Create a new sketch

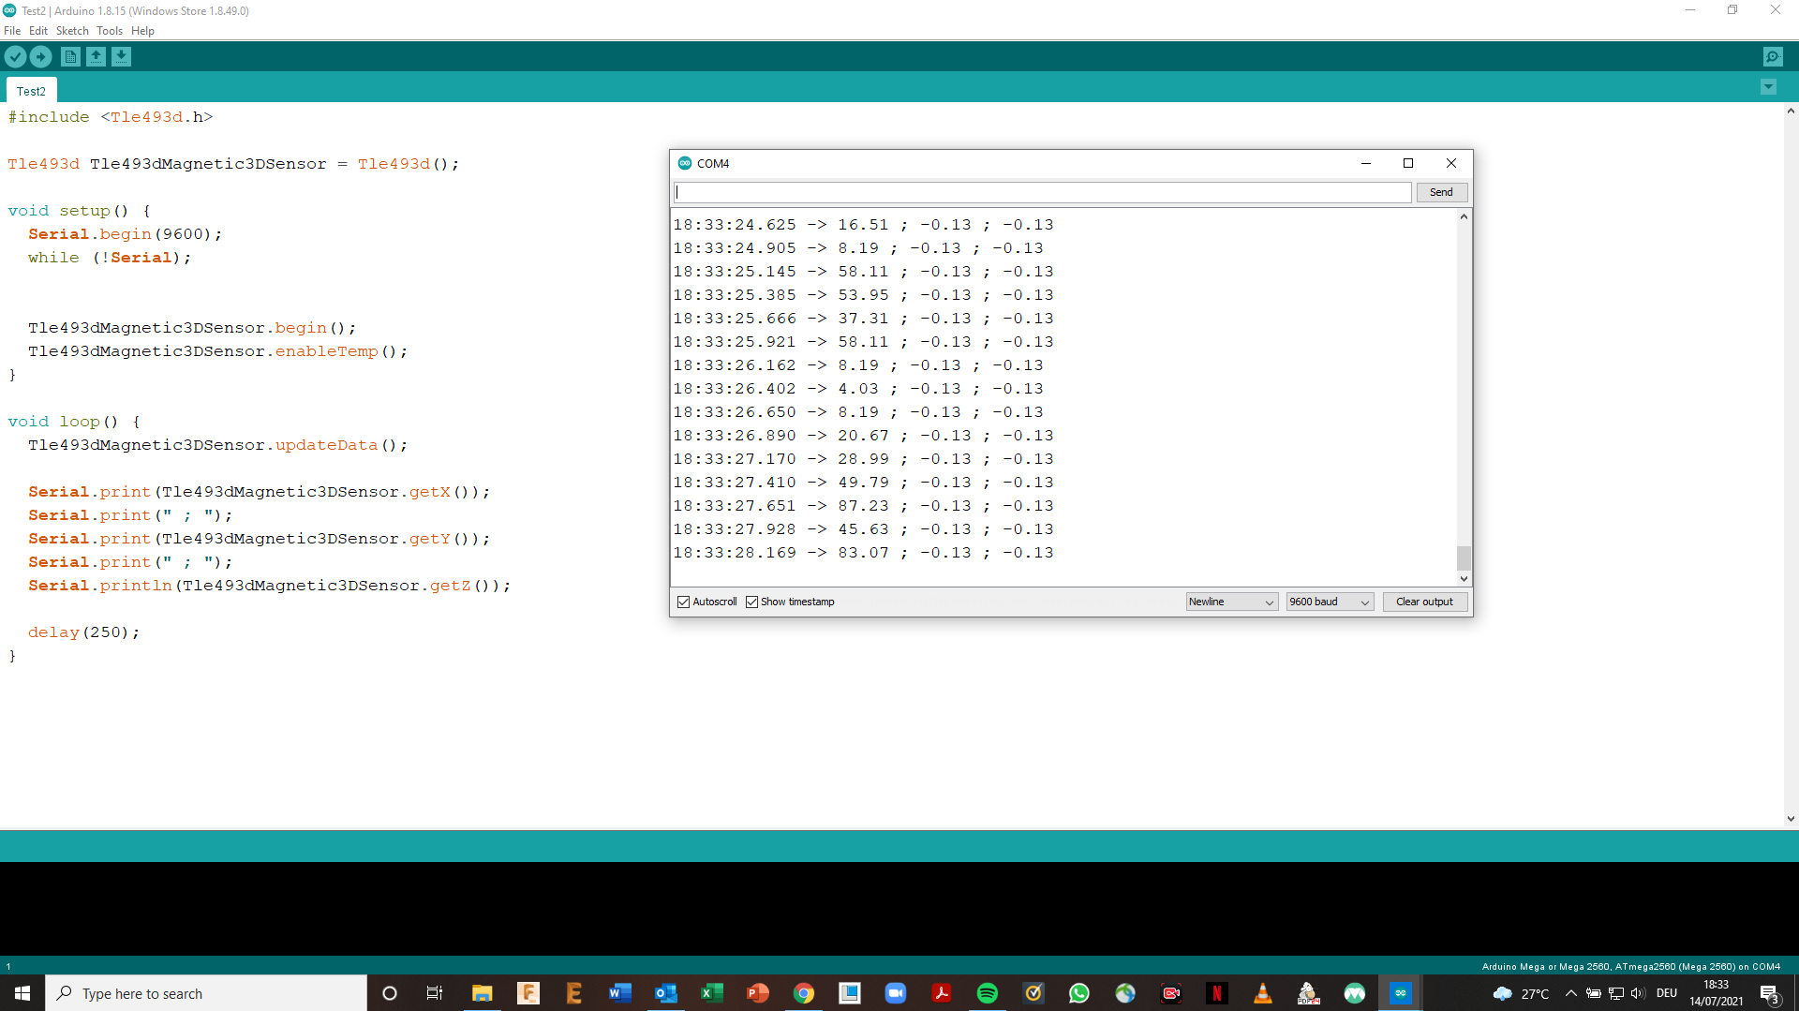pos(70,56)
